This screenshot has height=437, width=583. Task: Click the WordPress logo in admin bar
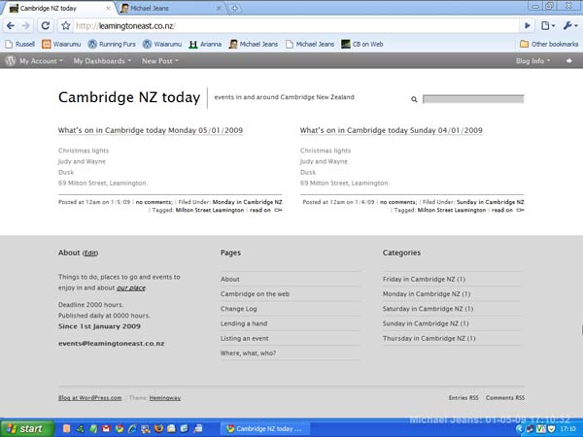pyautogui.click(x=11, y=60)
